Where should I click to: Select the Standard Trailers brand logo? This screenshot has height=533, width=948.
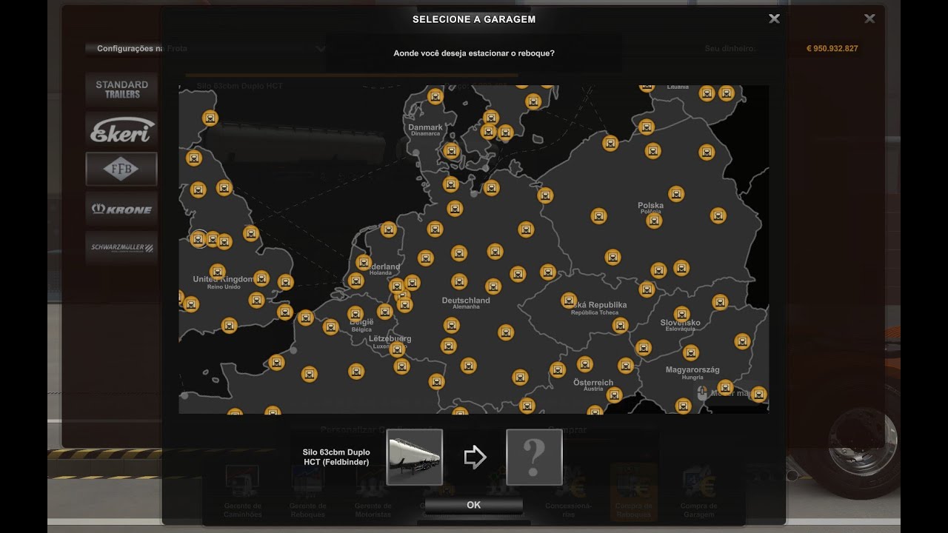121,90
